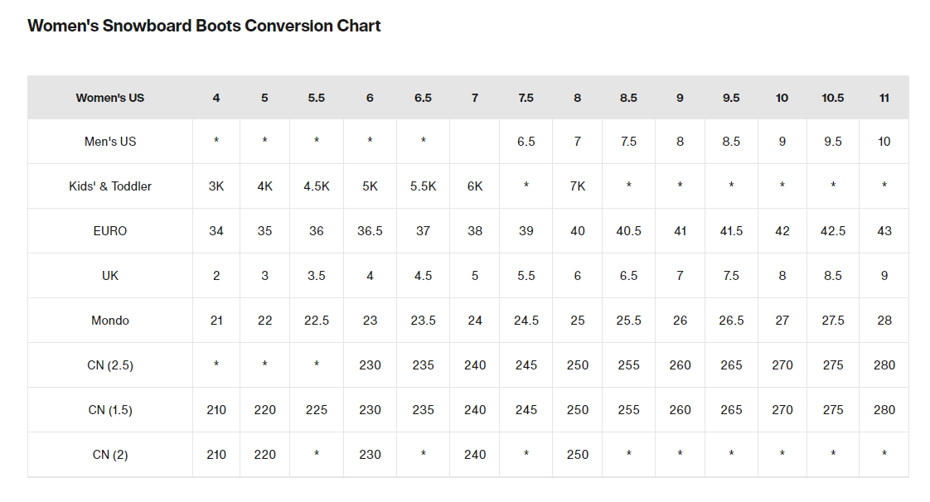Screen dimensions: 930x502
Task: Click the EURO 36.5 cell
Action: point(370,231)
